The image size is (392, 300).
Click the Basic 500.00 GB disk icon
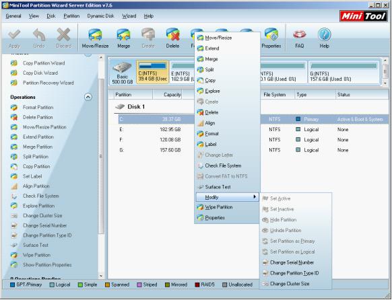coord(123,72)
